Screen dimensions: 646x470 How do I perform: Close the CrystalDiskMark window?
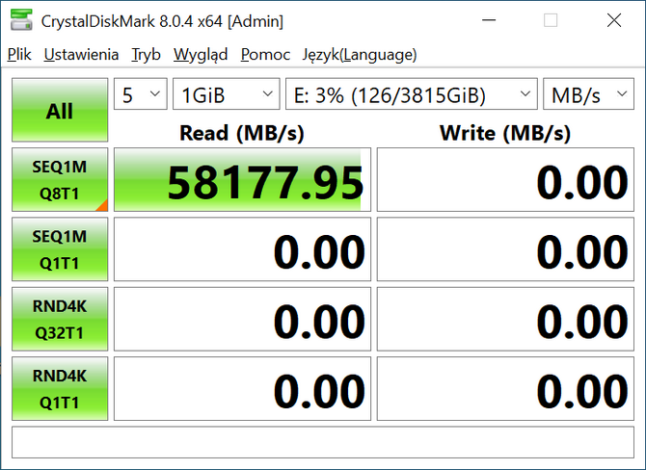(614, 20)
